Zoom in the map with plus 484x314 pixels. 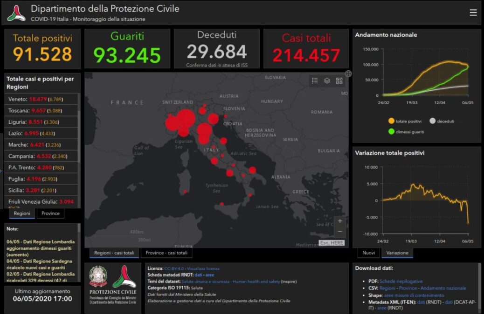click(x=340, y=221)
